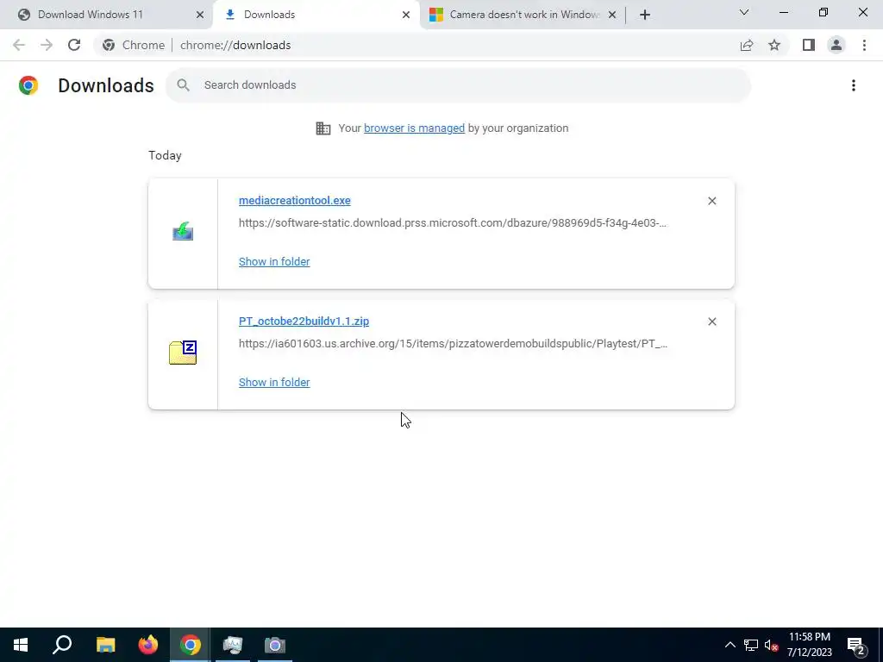The image size is (883, 662).
Task: Open the network status tray icon
Action: tap(751, 645)
